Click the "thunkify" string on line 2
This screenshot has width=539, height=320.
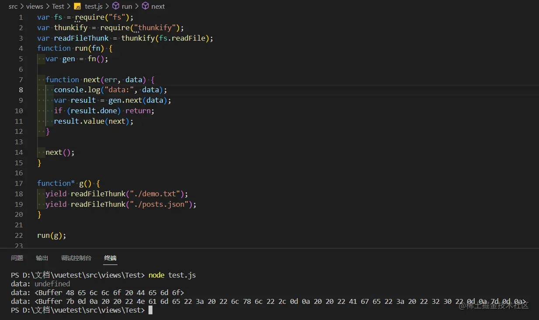coord(155,28)
